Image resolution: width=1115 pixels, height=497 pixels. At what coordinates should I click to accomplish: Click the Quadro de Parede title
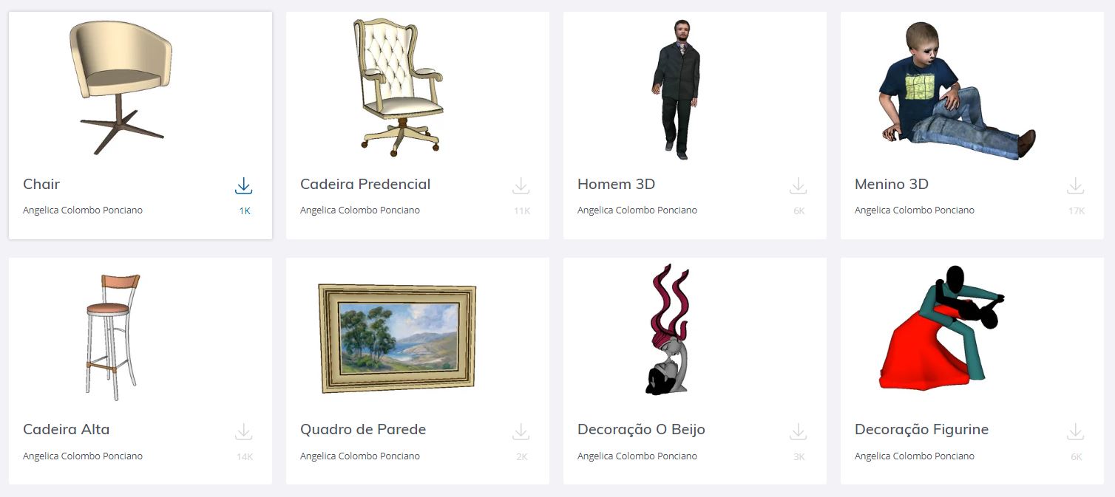pyautogui.click(x=363, y=429)
